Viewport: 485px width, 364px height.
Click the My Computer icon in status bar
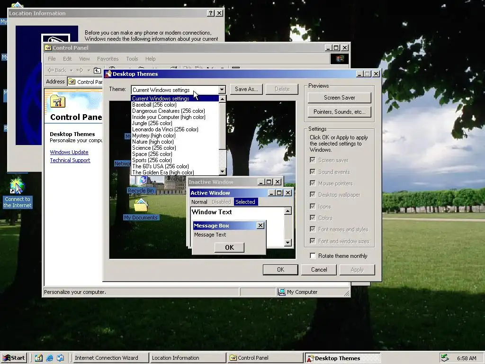click(281, 292)
